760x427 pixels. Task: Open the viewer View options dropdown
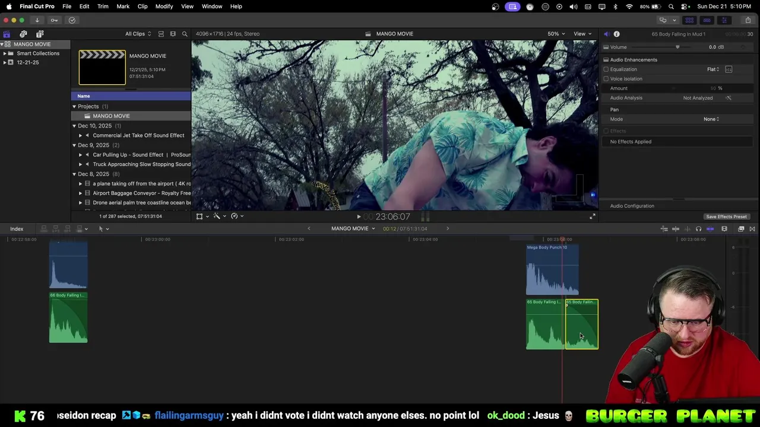(x=582, y=34)
